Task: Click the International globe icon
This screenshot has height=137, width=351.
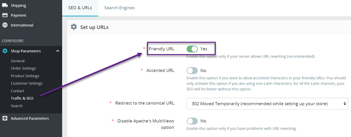Action: (5, 25)
